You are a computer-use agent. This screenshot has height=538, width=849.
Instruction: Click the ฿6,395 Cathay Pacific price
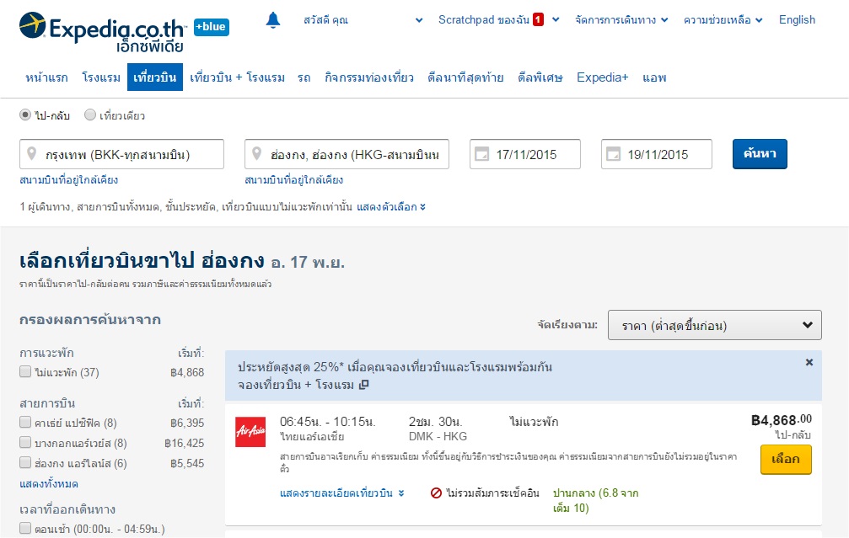pyautogui.click(x=187, y=423)
